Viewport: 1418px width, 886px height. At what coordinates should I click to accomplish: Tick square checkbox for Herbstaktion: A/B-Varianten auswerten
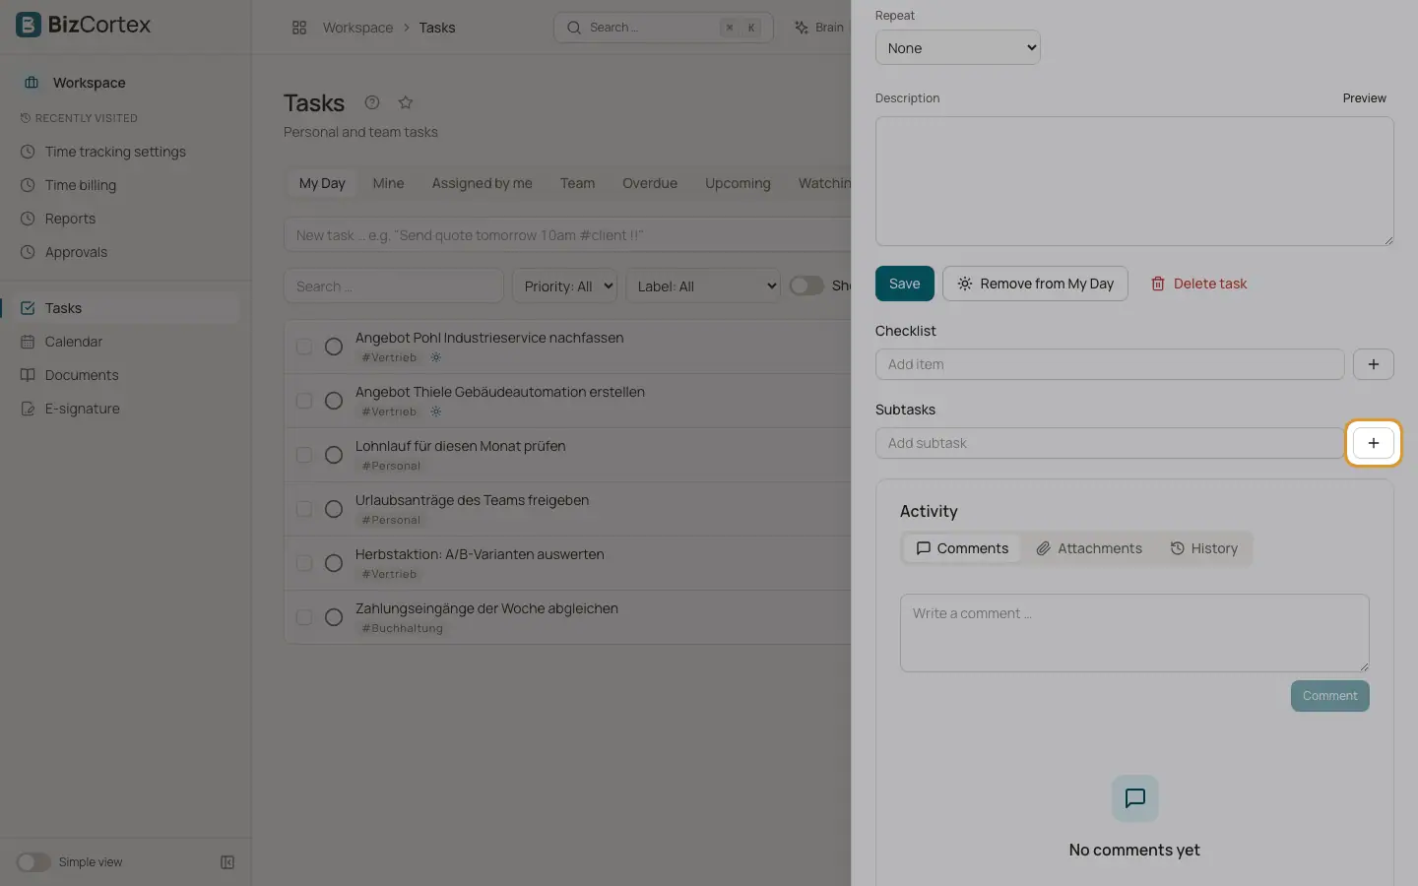click(304, 563)
